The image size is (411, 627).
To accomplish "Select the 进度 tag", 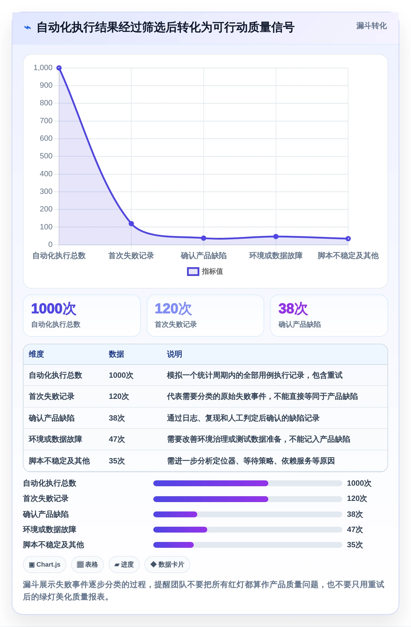I will coord(124,565).
